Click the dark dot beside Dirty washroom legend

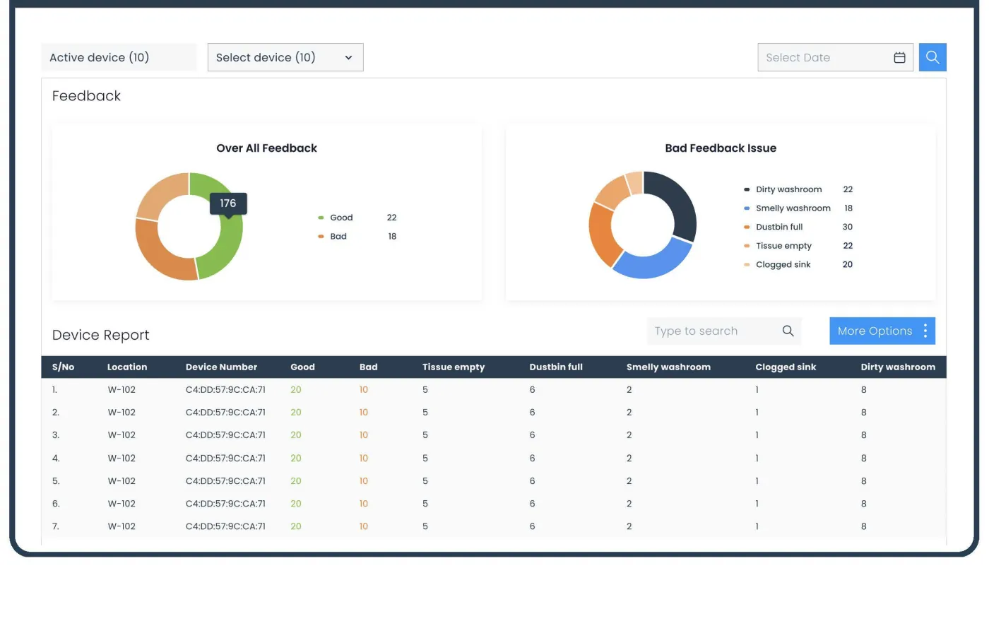pyautogui.click(x=747, y=189)
